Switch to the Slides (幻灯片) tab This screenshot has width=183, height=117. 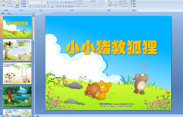(x=3, y=13)
